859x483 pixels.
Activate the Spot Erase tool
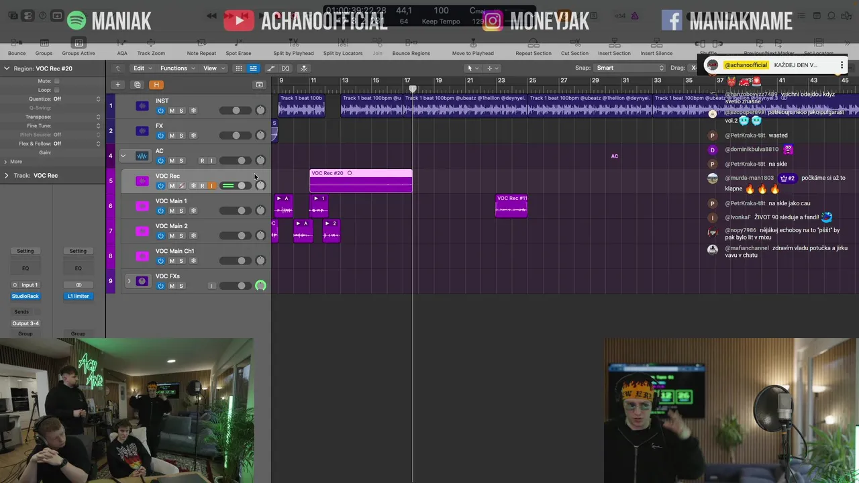pos(238,48)
